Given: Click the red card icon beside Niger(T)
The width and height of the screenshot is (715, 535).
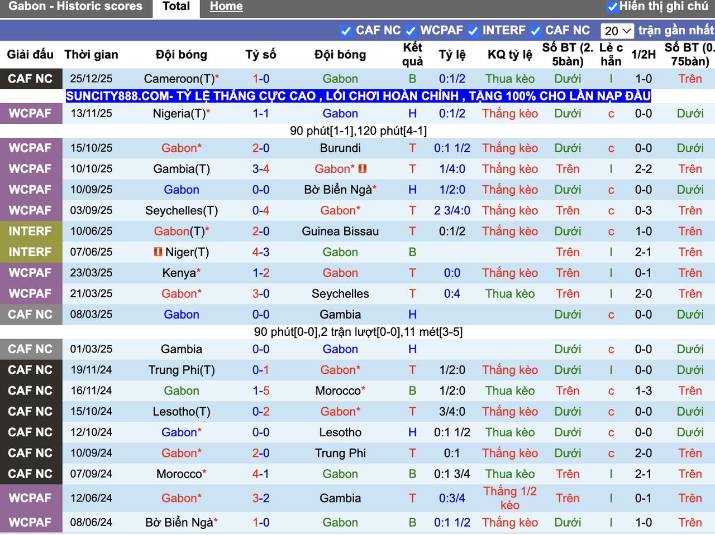Looking at the screenshot, I should (x=158, y=252).
